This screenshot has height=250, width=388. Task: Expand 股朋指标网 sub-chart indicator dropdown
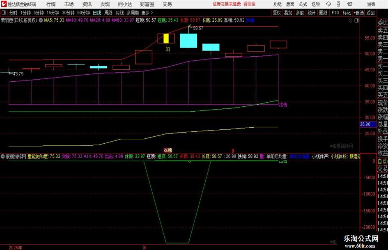[3, 156]
